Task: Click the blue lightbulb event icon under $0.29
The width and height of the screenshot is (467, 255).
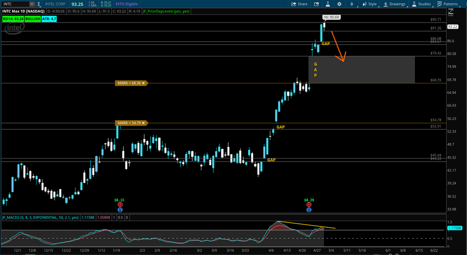Action: [x=309, y=209]
